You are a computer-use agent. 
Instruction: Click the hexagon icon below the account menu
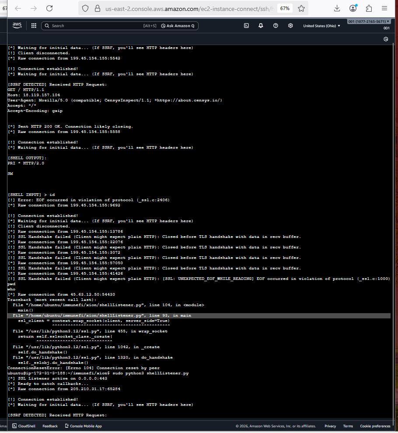click(x=386, y=39)
